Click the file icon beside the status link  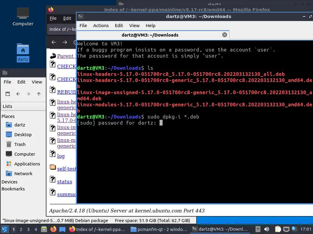click(x=53, y=179)
